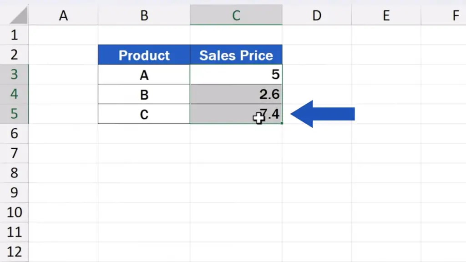Select the Sales Price header cell
Viewport: 466px width, 262px height.
[236, 55]
